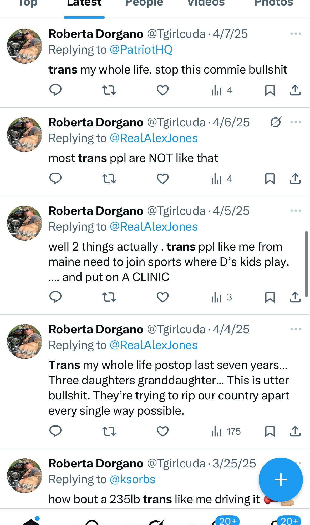
Task: Bookmark the 4/4/25 'postop' tweet
Action: pyautogui.click(x=270, y=431)
